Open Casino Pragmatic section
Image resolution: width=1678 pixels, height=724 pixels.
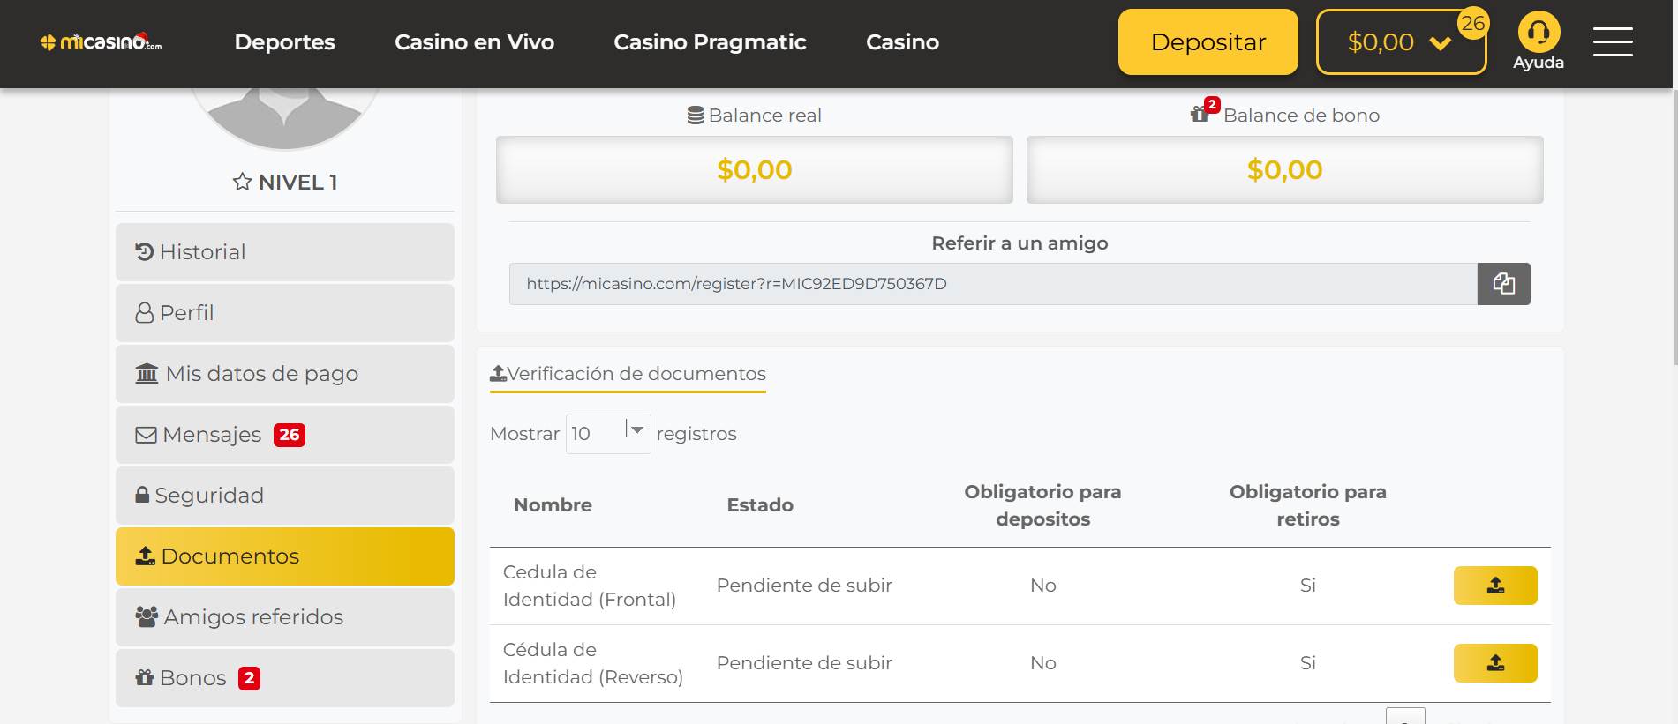pyautogui.click(x=710, y=42)
